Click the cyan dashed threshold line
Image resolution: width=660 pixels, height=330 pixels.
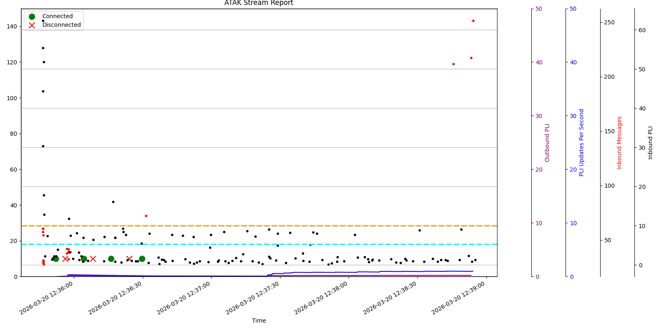point(289,244)
